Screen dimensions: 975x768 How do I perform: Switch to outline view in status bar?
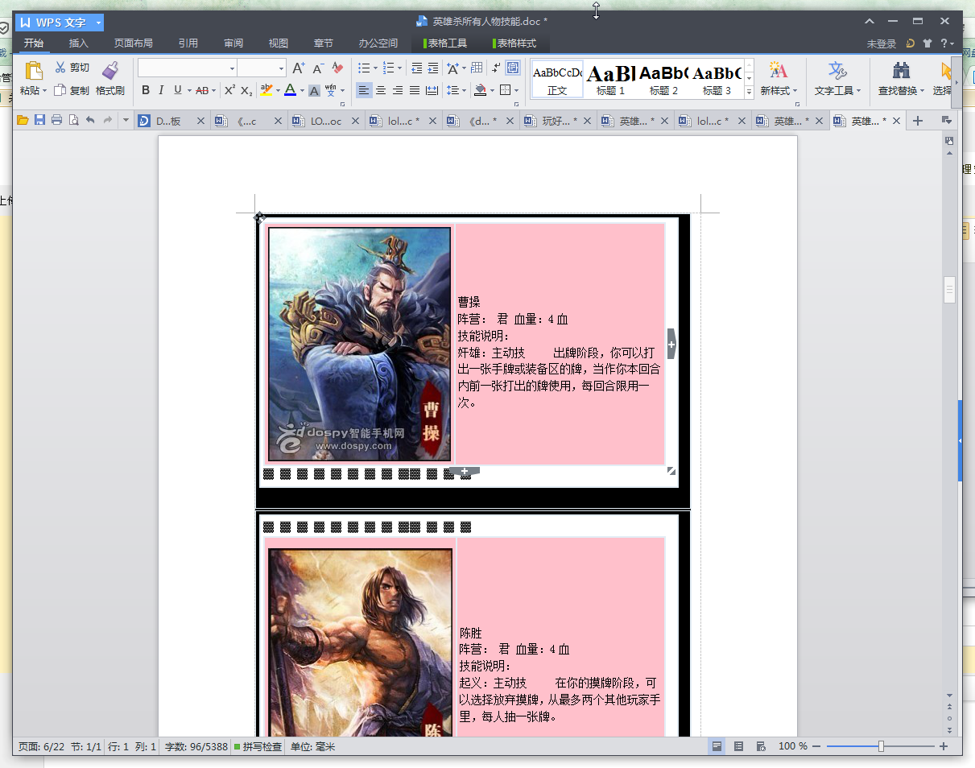pos(739,746)
